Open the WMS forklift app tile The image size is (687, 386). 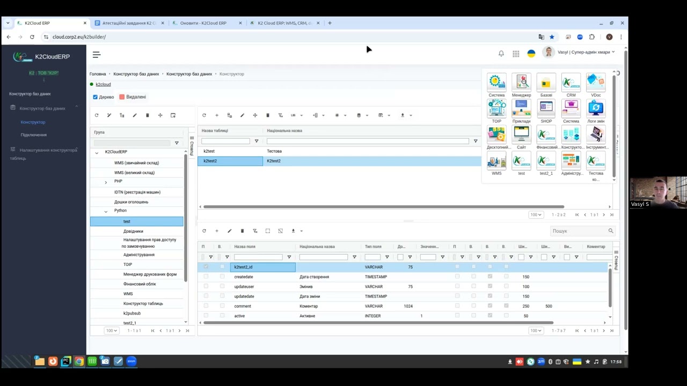tap(496, 164)
